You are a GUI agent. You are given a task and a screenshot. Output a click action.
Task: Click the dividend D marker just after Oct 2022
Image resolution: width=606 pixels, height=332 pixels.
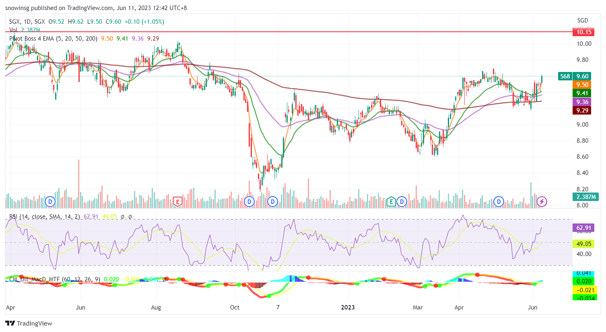(249, 201)
